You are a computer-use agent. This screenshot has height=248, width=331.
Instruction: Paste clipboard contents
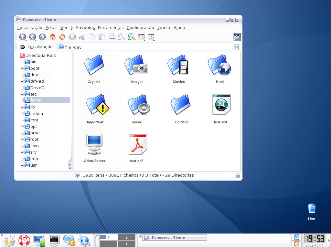click(x=102, y=37)
